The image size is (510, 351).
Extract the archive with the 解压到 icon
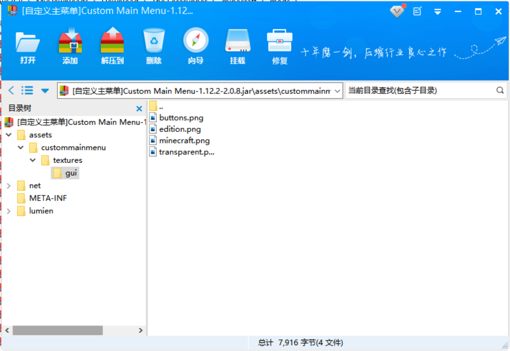click(x=112, y=46)
